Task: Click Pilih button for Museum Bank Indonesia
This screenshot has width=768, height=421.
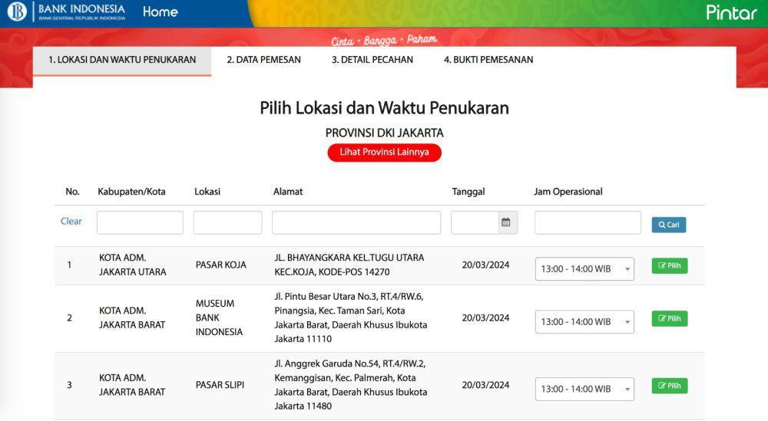Action: click(x=670, y=318)
